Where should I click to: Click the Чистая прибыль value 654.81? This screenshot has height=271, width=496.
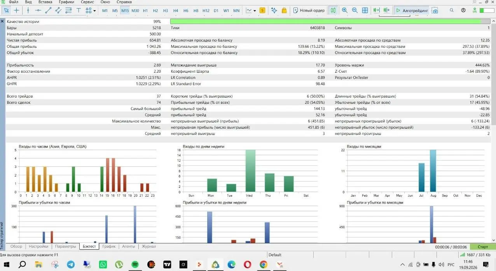point(155,40)
